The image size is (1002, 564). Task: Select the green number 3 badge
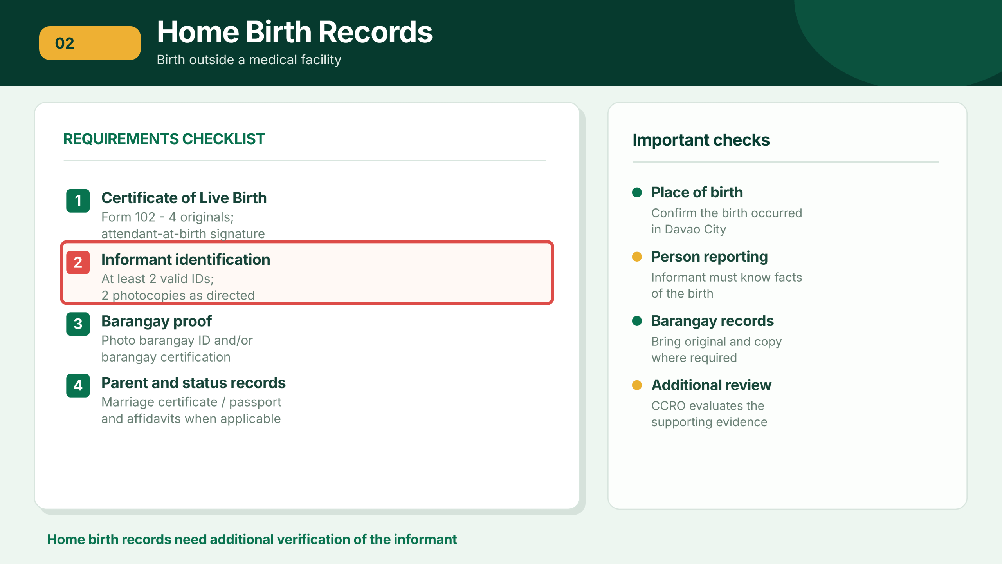(x=78, y=324)
